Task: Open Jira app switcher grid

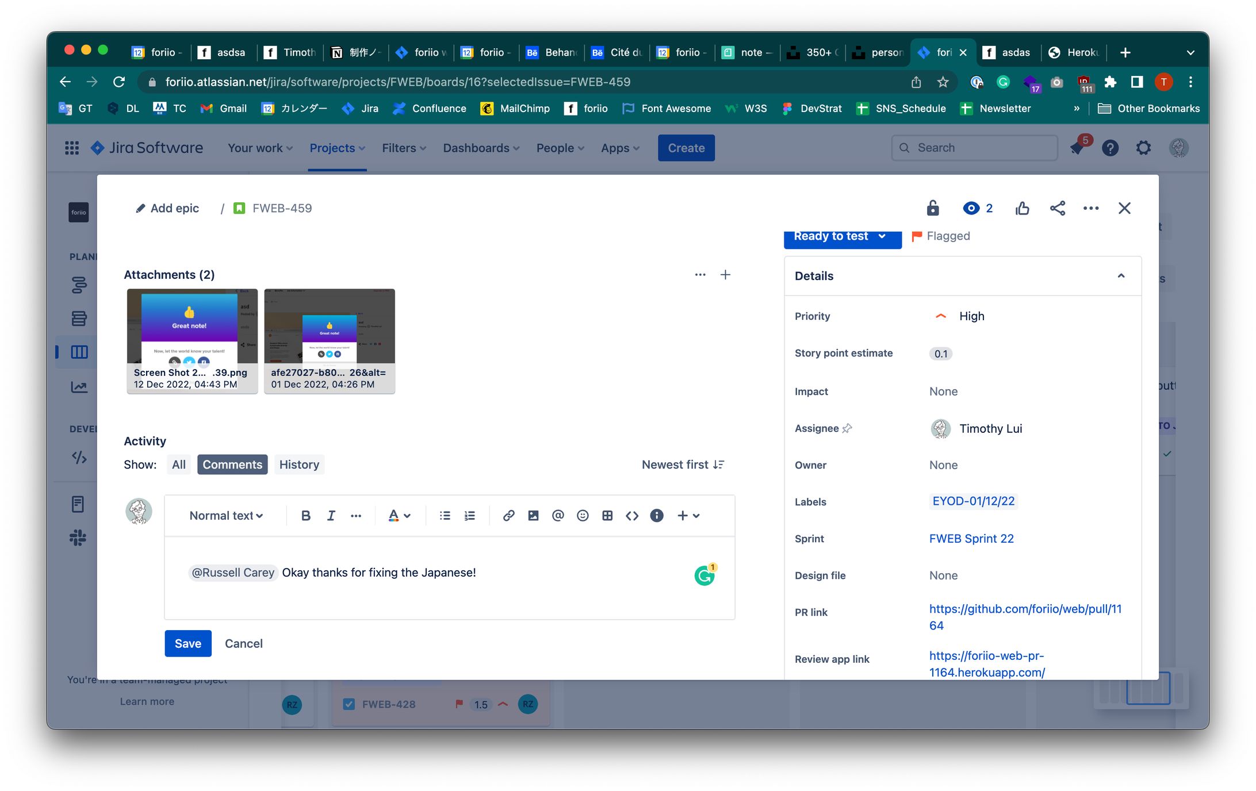Action: pyautogui.click(x=72, y=148)
